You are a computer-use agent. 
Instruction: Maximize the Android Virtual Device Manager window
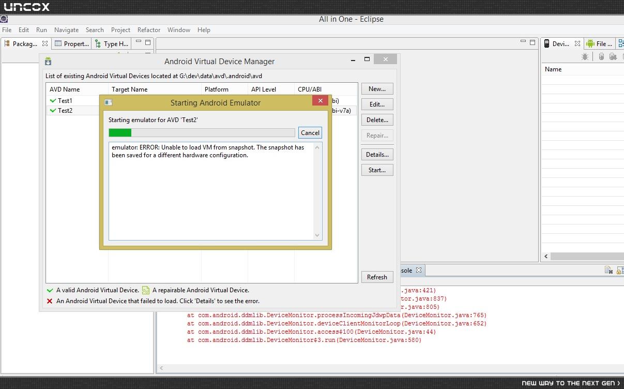(x=367, y=59)
